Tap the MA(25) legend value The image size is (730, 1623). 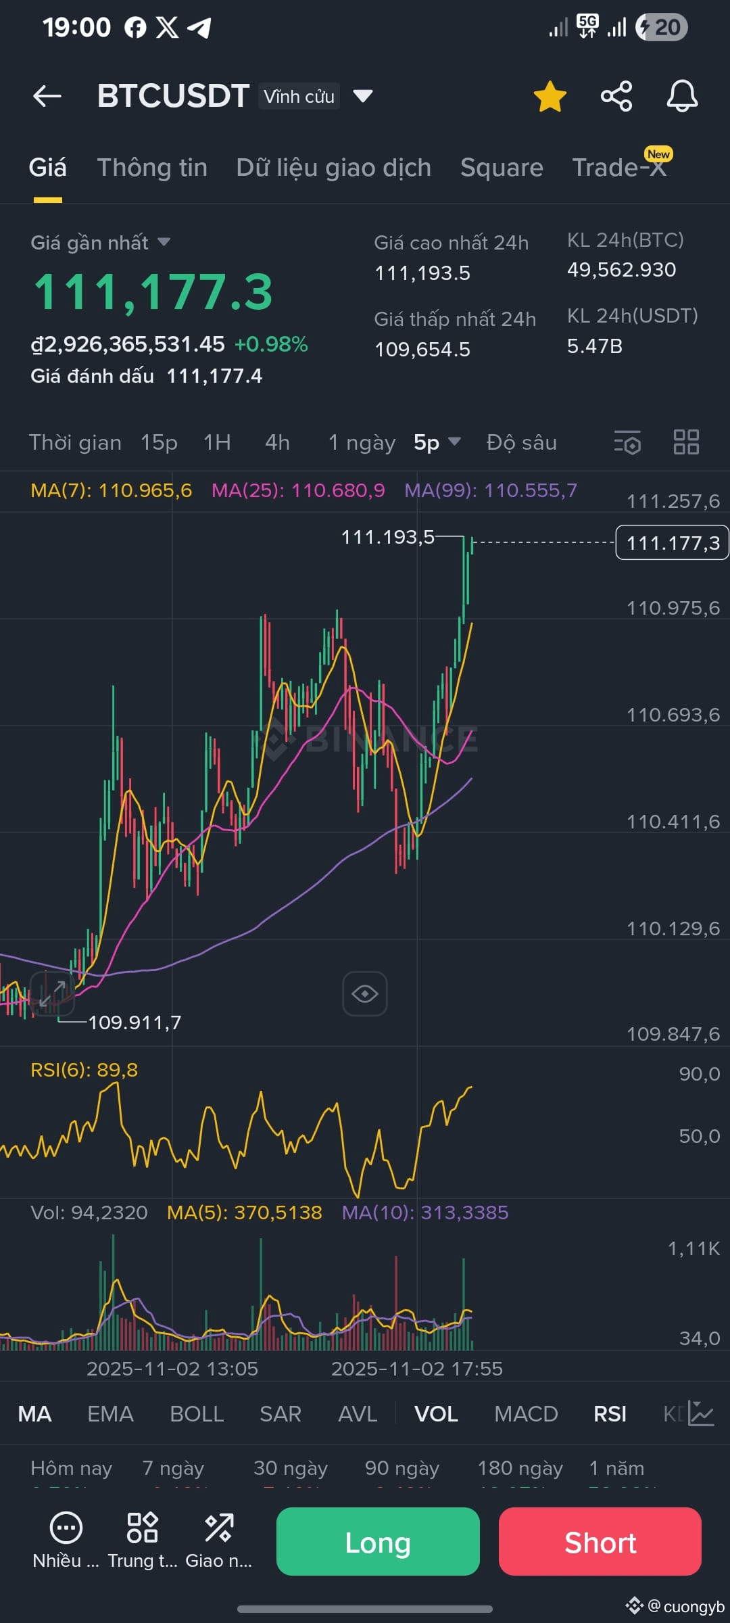(x=298, y=490)
